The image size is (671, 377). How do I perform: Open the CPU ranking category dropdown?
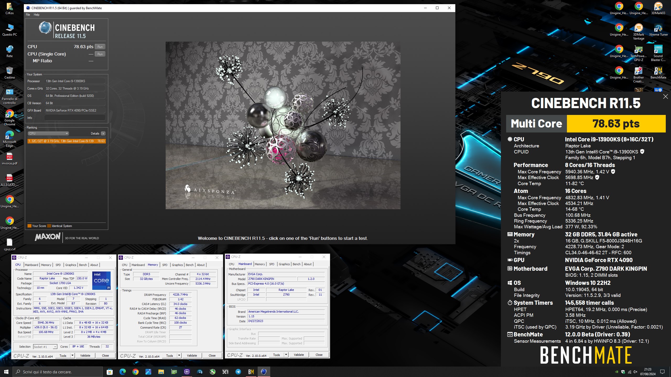click(48, 134)
